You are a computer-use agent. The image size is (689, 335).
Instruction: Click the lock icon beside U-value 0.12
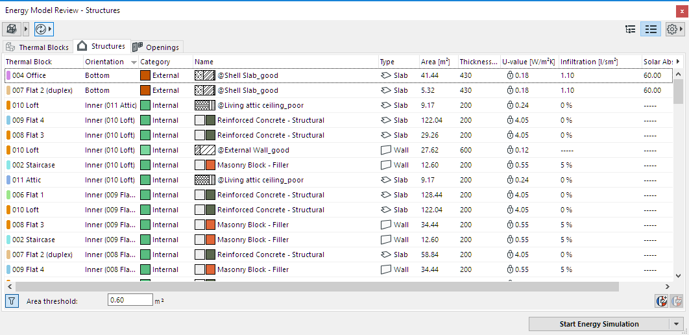(510, 151)
